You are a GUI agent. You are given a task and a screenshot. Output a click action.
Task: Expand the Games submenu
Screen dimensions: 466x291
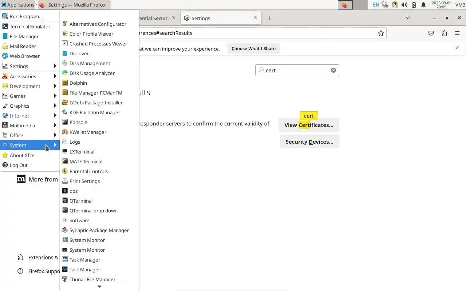point(30,96)
